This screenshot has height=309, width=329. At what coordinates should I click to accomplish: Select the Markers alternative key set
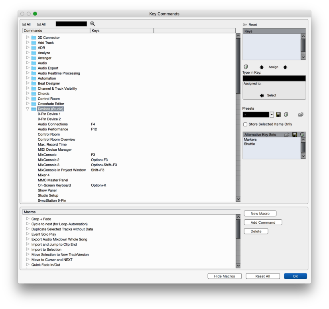pos(251,140)
